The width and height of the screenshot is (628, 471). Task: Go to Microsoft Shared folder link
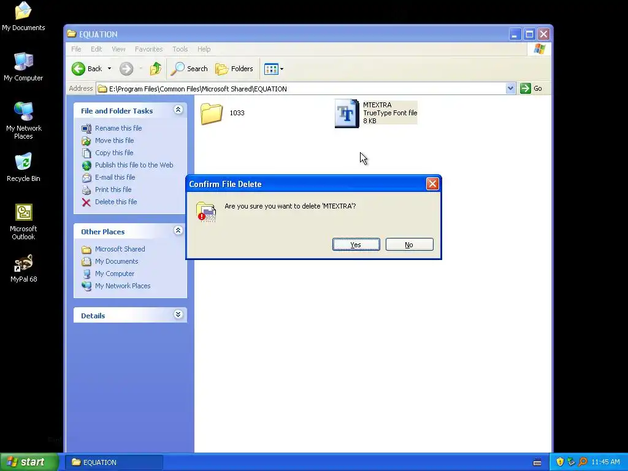[120, 249]
